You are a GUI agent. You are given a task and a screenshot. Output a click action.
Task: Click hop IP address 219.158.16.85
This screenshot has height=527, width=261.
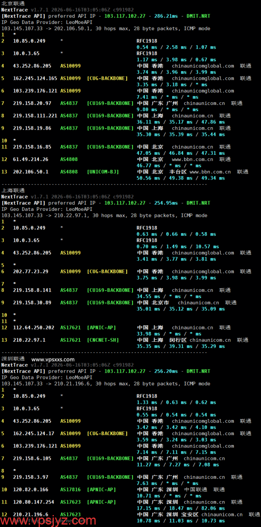32,147
